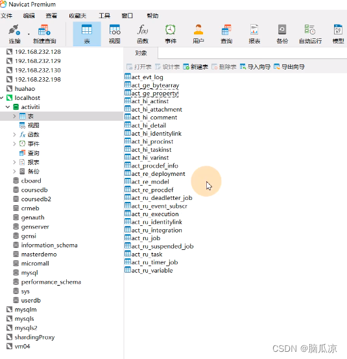Screen dimensions: 347x359
Task: Open the 编辑 (Edit) menu
Action: 29,16
